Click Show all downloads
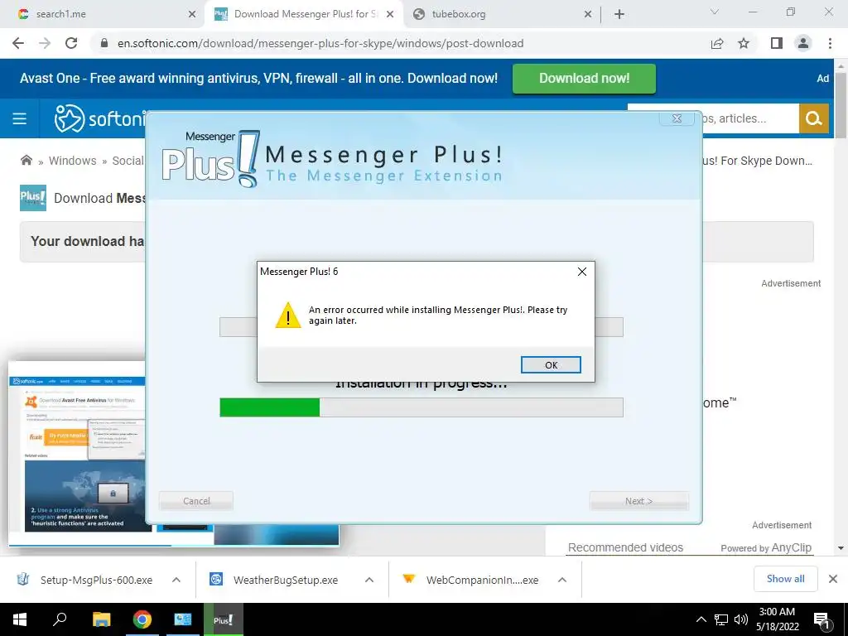This screenshot has width=848, height=636. [785, 579]
